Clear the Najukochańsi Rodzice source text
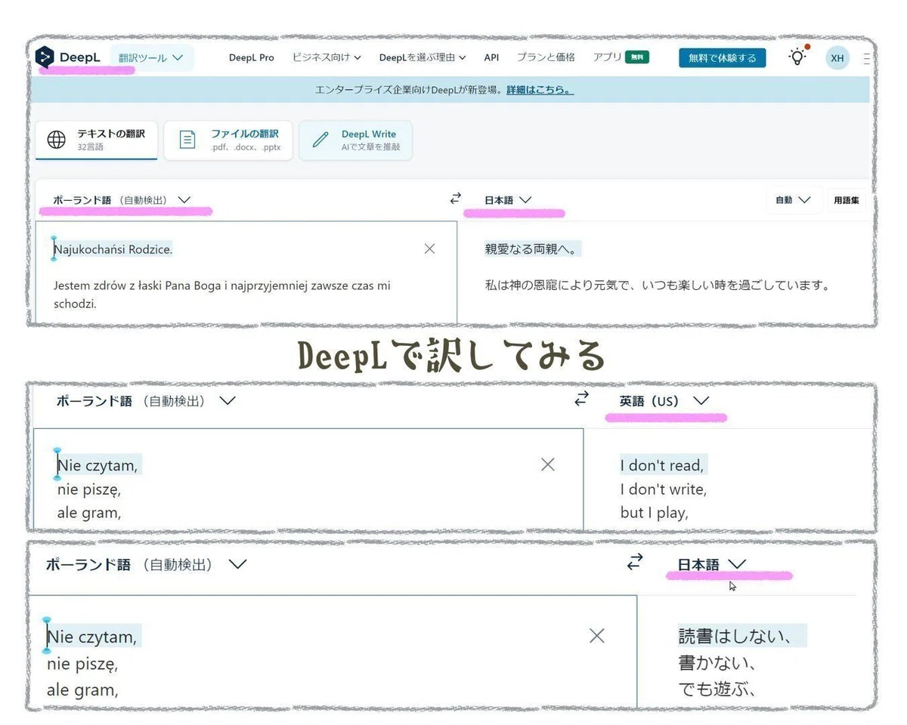The image size is (907, 725). coord(429,248)
